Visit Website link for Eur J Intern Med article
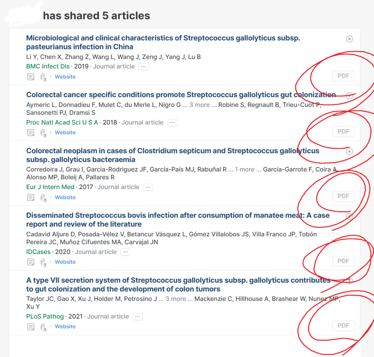The width and height of the screenshot is (374, 357). (x=65, y=198)
